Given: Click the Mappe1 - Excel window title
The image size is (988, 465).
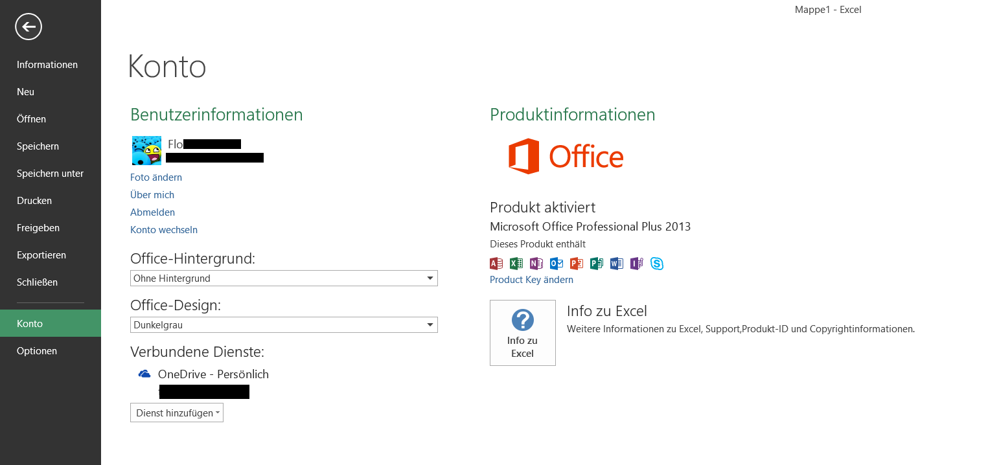Looking at the screenshot, I should 828,10.
